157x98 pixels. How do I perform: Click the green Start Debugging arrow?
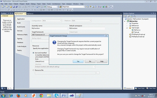[45, 7]
